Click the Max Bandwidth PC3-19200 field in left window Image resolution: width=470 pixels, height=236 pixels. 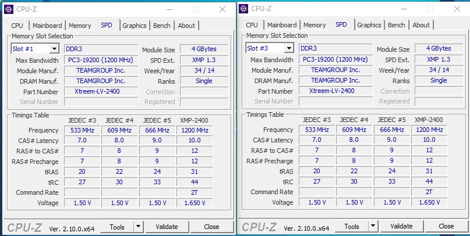coord(101,60)
